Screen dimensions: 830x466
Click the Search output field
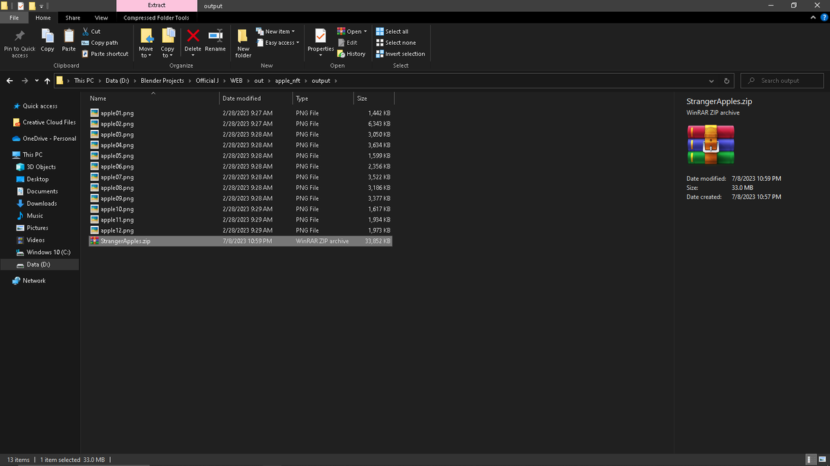coord(783,81)
